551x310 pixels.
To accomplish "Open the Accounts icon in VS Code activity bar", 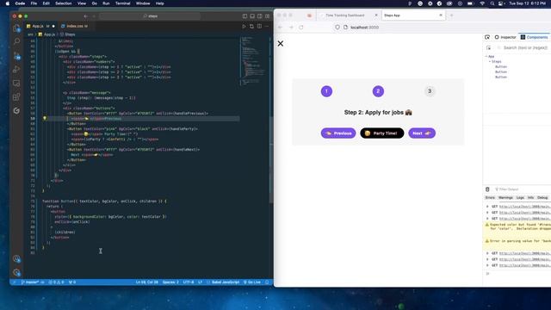I will point(16,258).
